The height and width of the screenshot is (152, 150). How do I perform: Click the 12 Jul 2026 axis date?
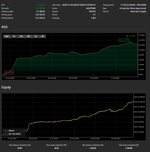point(94,78)
